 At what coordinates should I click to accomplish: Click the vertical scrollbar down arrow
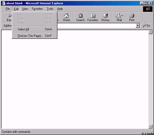[x=150, y=126]
